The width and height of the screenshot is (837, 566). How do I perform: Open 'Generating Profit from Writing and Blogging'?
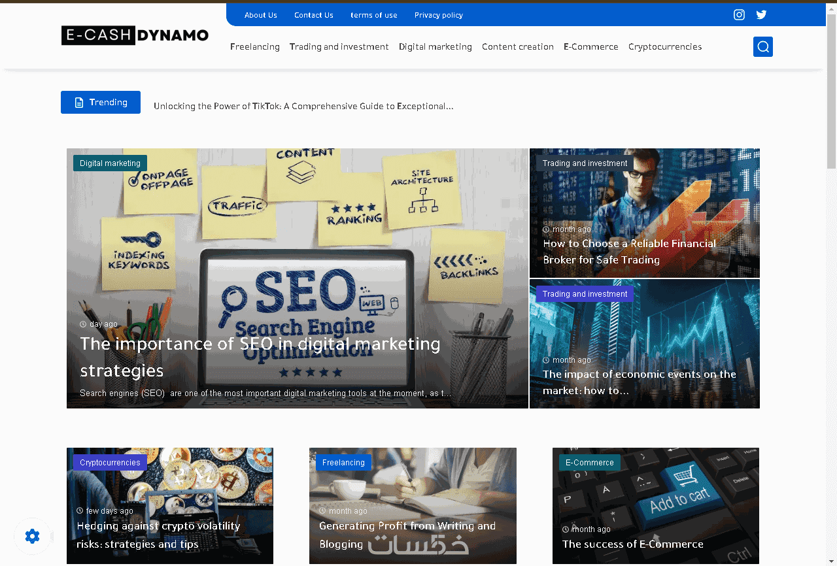tap(407, 535)
